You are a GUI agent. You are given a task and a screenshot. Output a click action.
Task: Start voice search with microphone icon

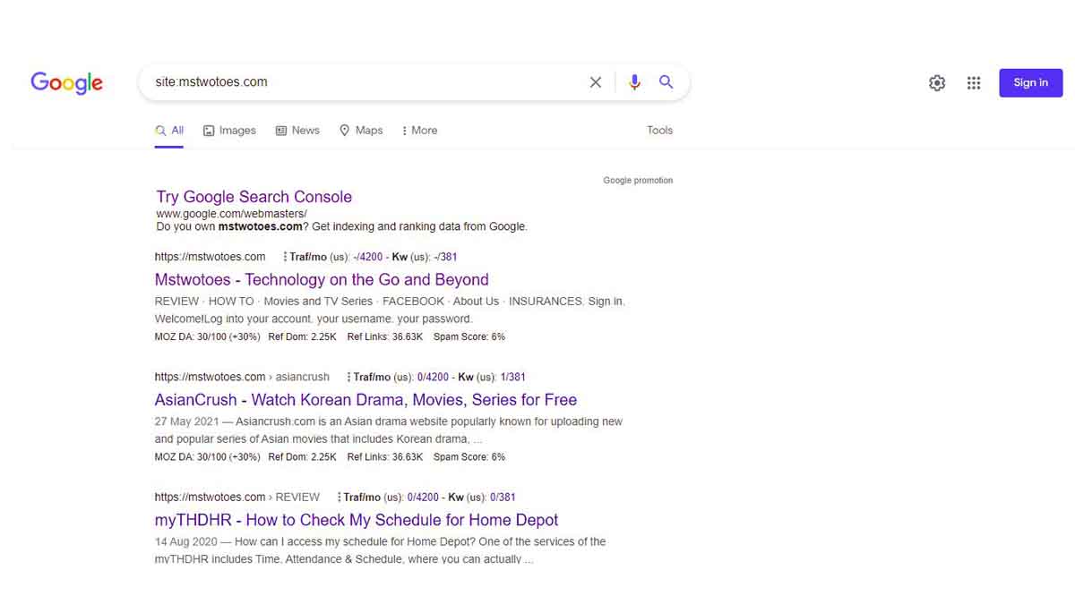coord(634,82)
